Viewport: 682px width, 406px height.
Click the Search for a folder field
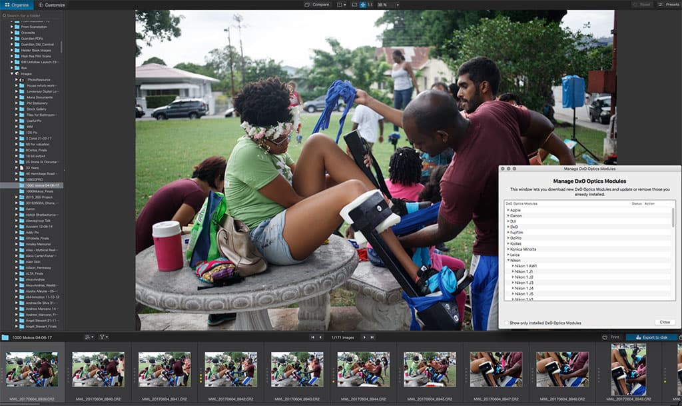[32, 15]
